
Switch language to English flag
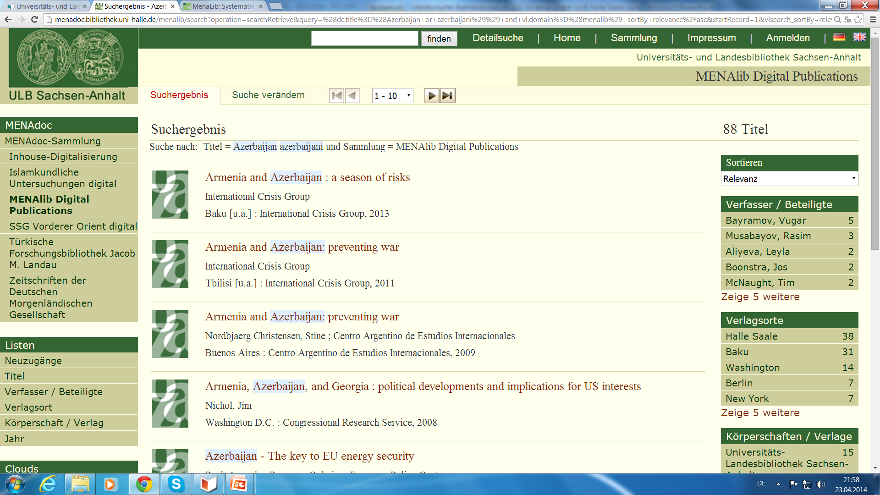859,37
